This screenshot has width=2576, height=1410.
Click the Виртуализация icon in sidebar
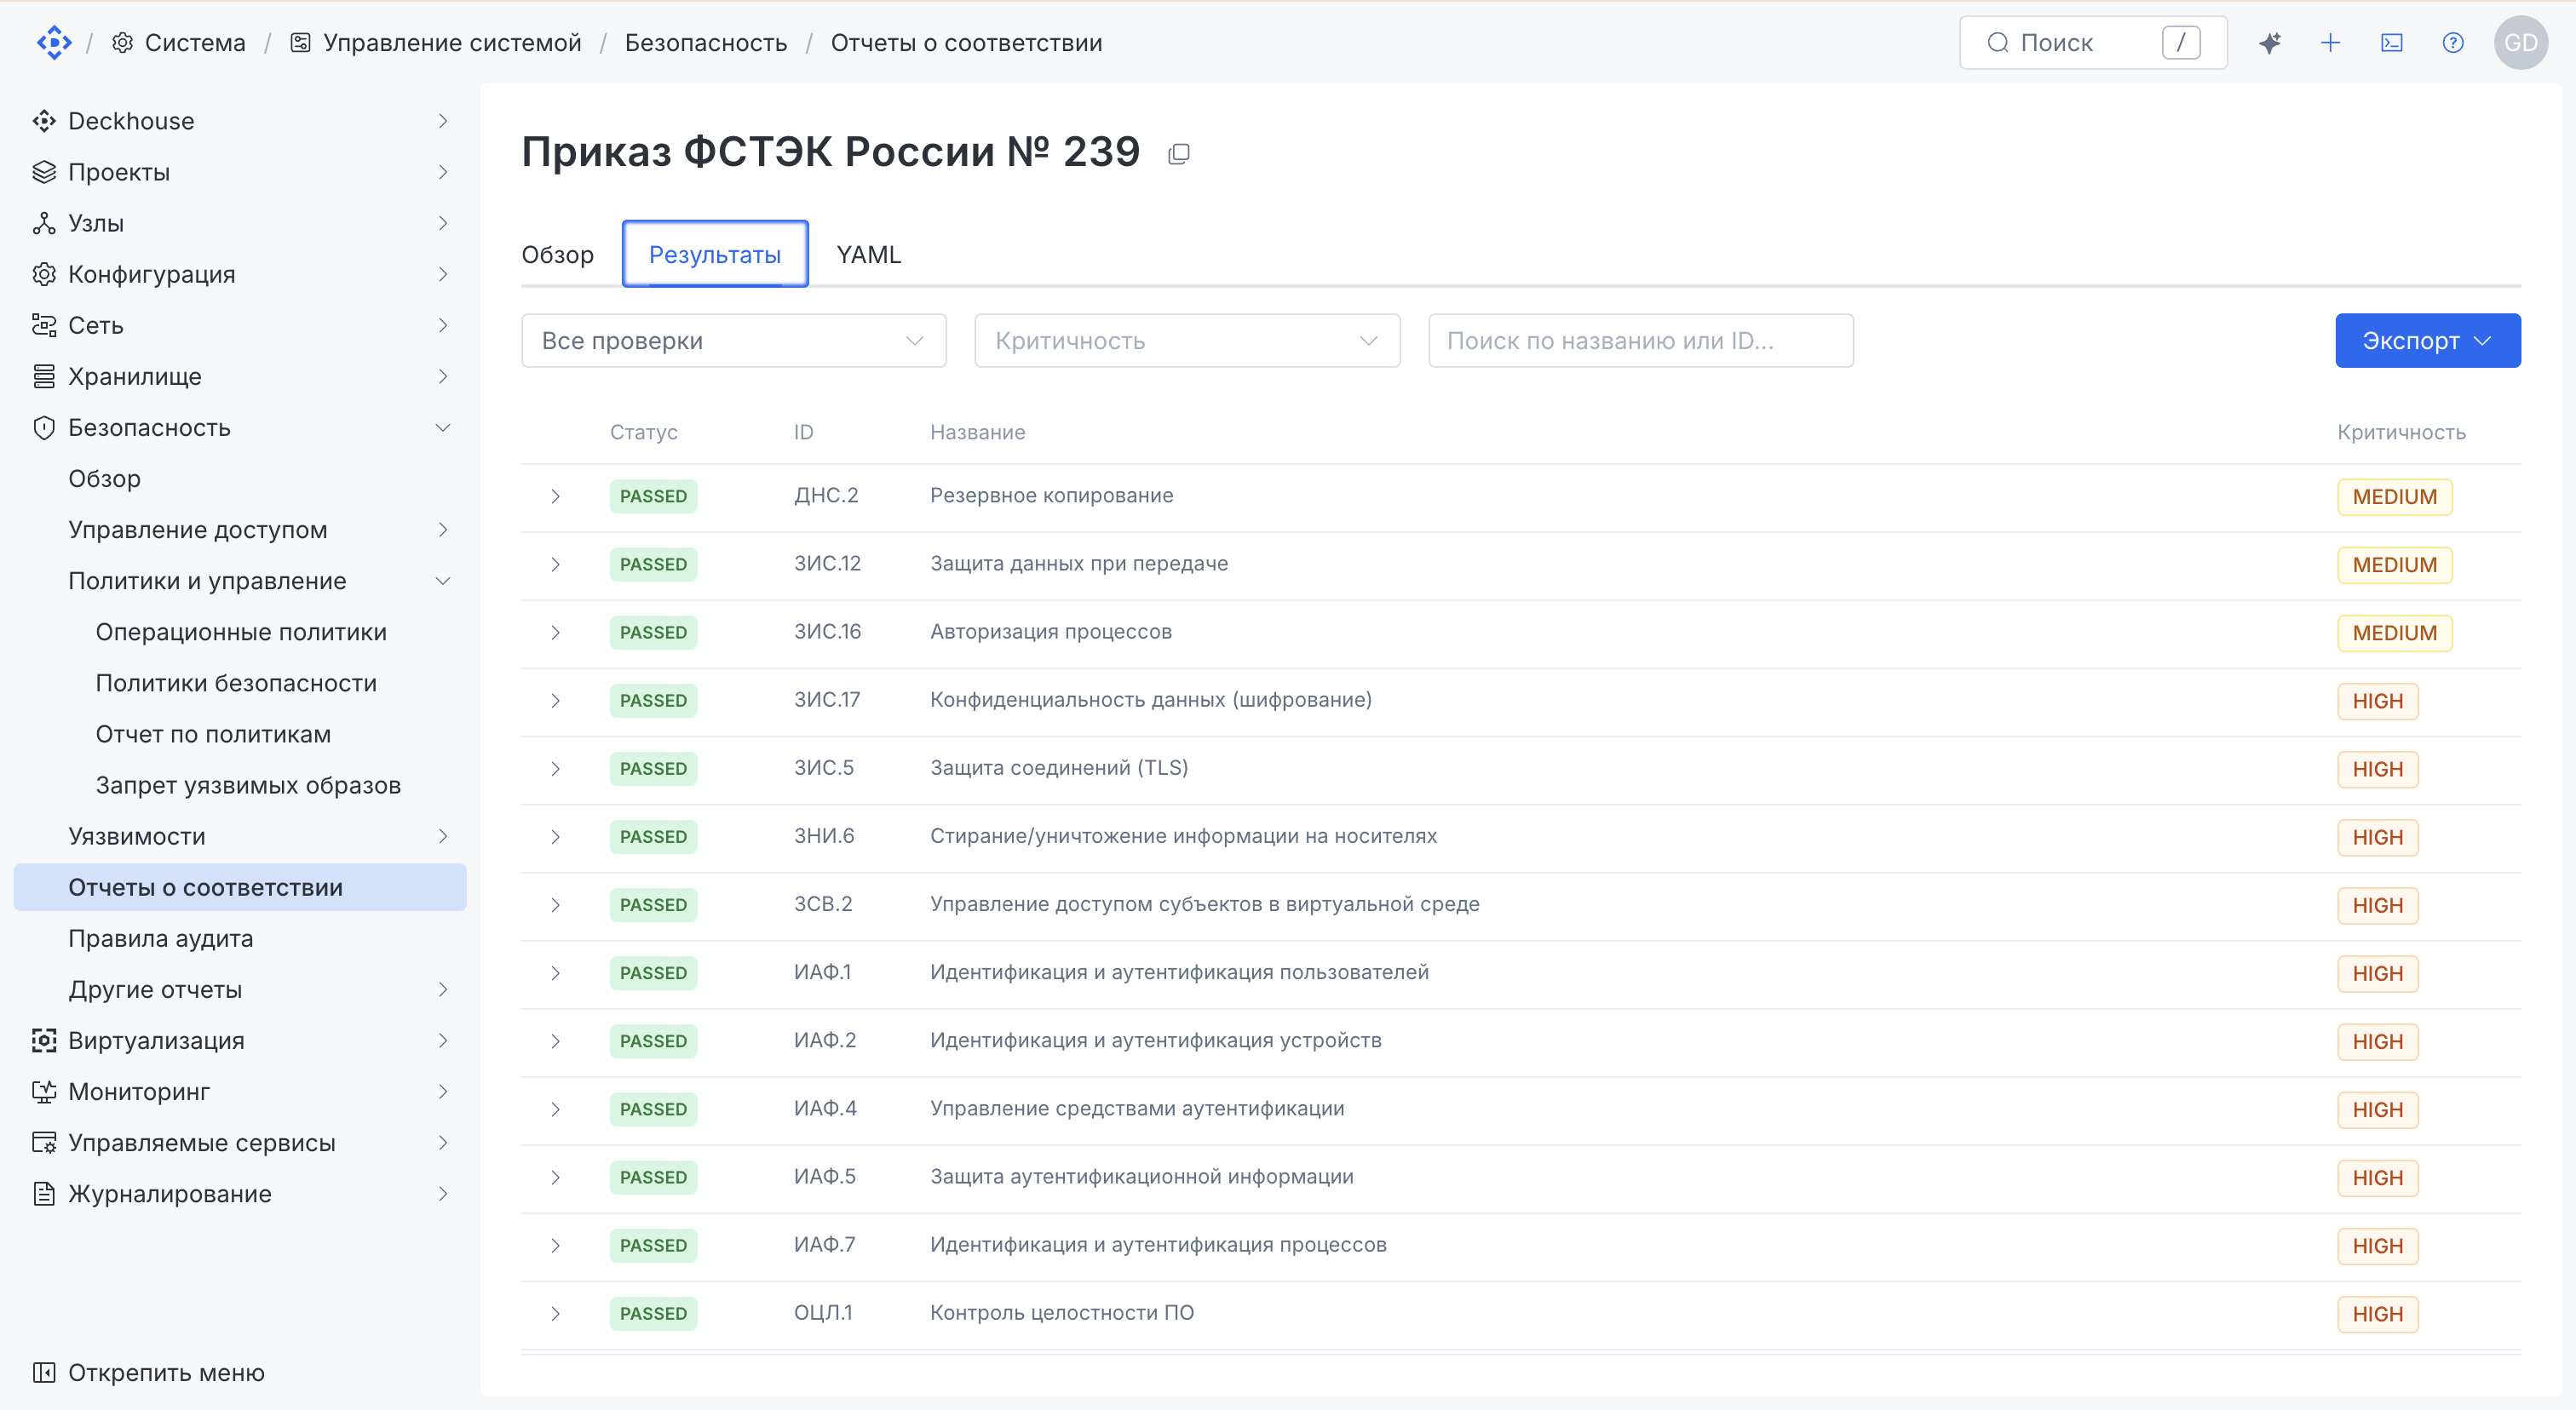coord(44,1040)
